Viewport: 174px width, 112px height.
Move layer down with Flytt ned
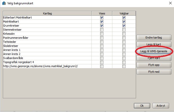tap(154, 72)
